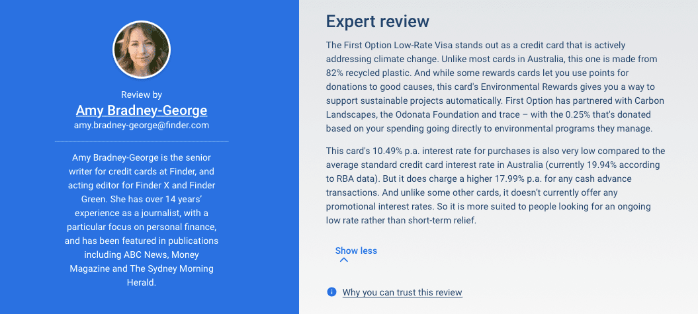Screen dimensions: 698x314
Task: Click the horizontal divider under the email
Action: 142,141
